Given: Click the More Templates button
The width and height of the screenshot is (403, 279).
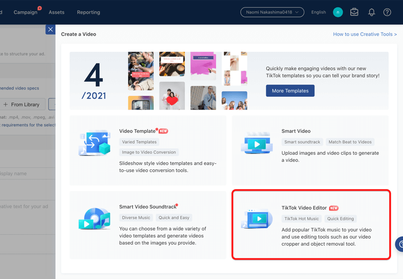Looking at the screenshot, I should 290,91.
